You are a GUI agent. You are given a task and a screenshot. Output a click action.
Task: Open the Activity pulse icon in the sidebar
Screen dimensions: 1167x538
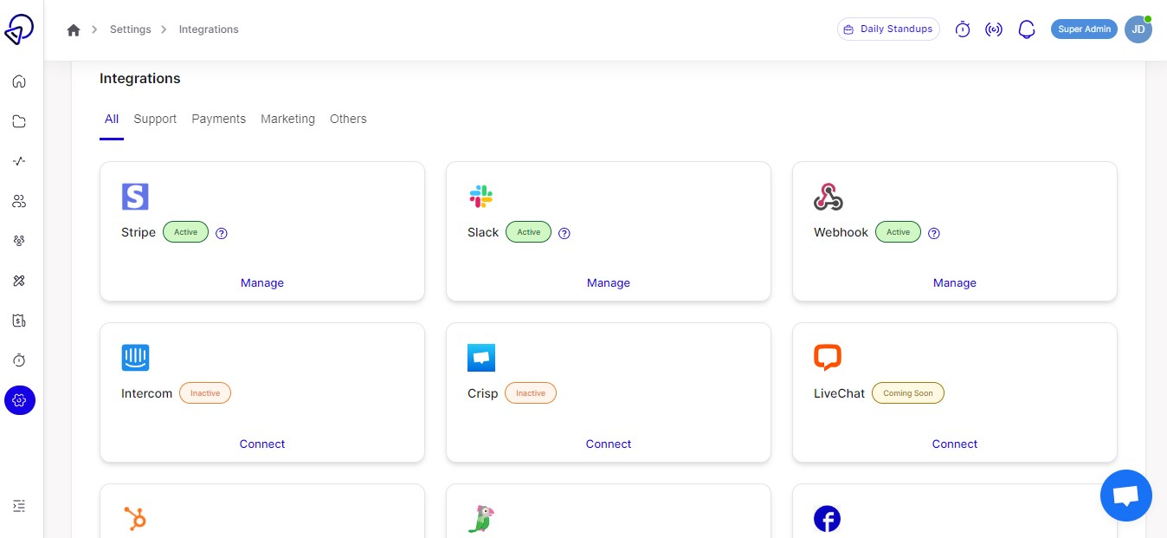click(19, 160)
